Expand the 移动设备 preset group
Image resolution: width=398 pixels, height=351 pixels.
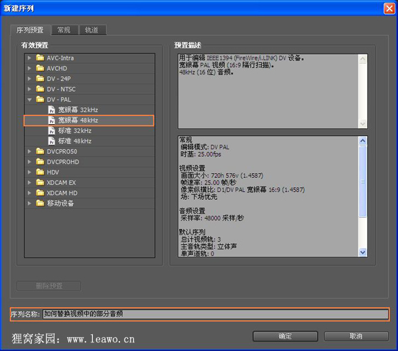[29, 204]
